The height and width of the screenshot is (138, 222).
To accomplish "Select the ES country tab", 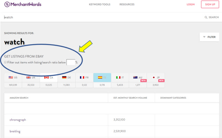I will [102, 78].
